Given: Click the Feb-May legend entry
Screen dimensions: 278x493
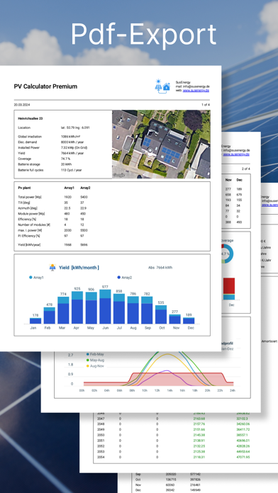Looking at the screenshot, I should [96, 354].
